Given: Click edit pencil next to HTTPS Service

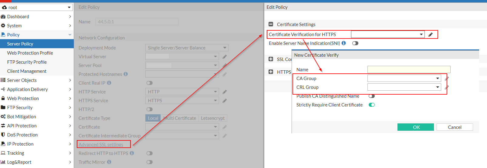Looking at the screenshot, I should click(225, 101).
